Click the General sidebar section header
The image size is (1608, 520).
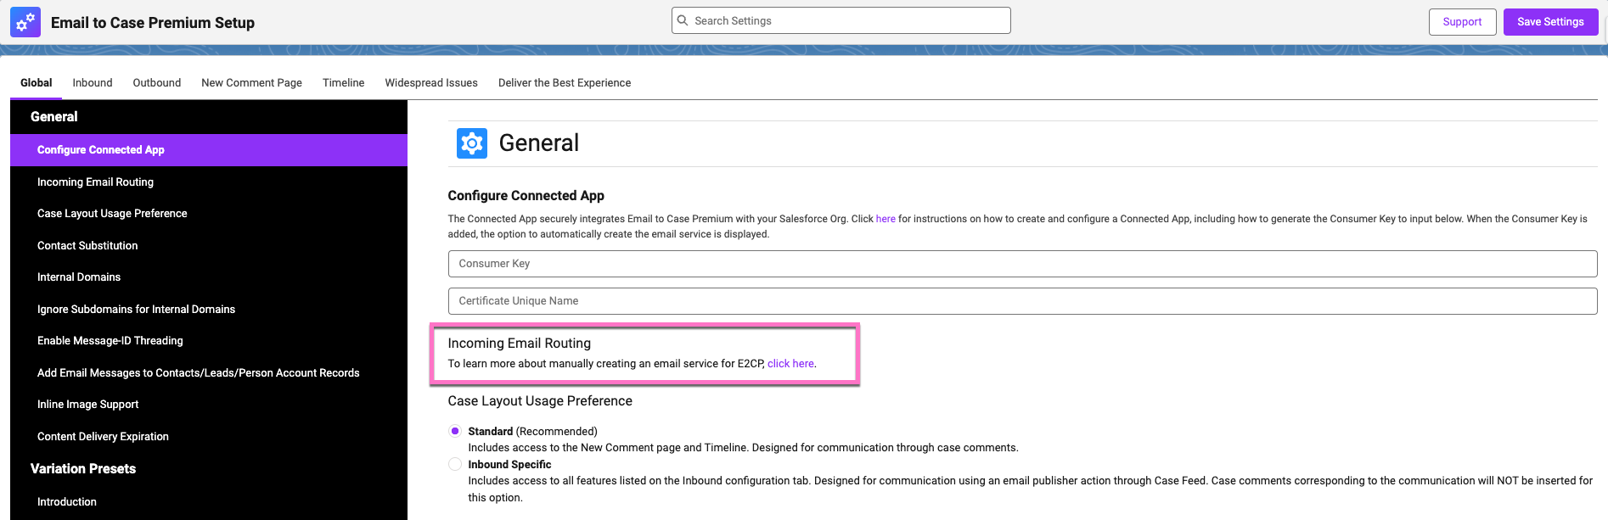tap(54, 117)
